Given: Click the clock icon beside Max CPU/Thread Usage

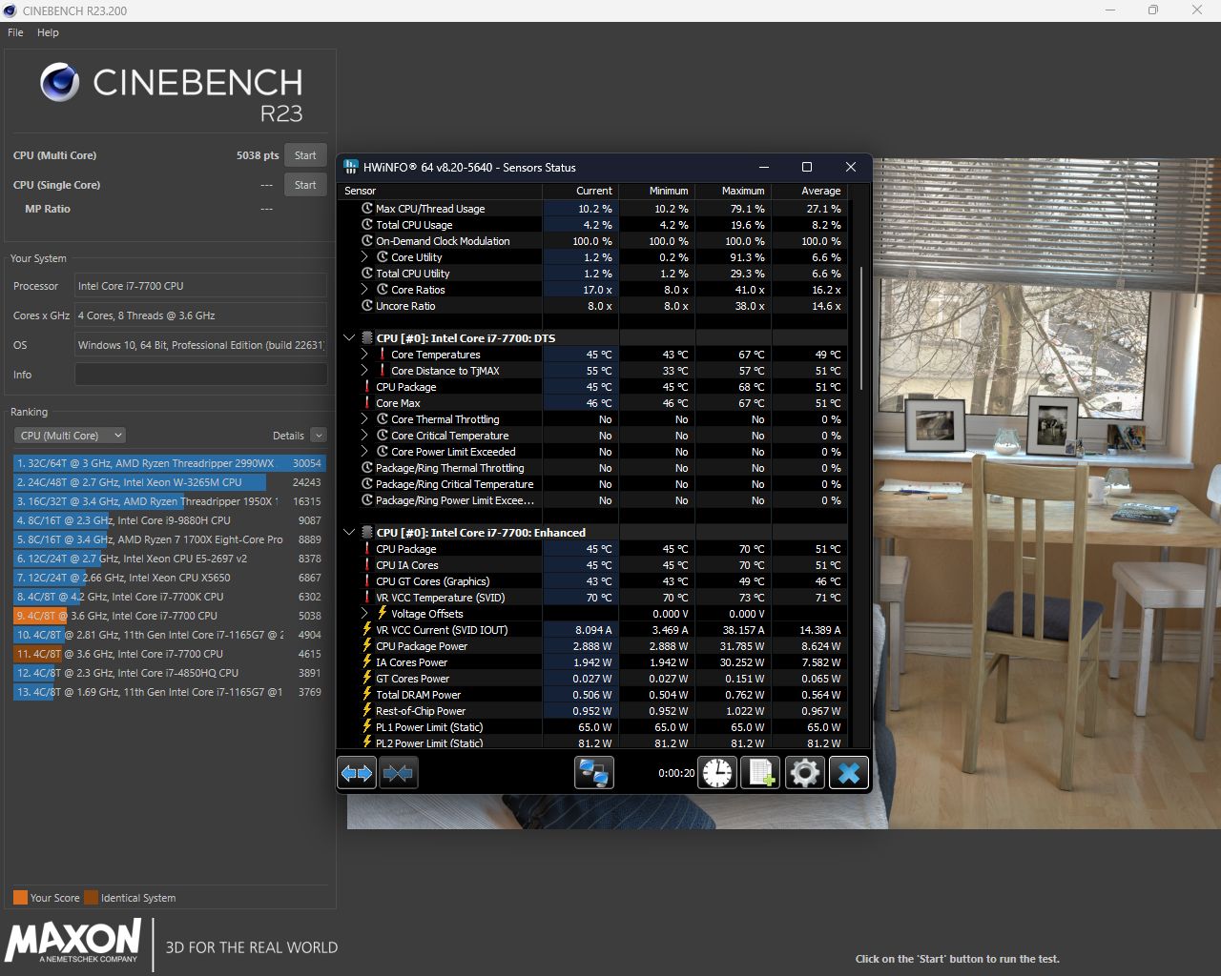Looking at the screenshot, I should [367, 209].
